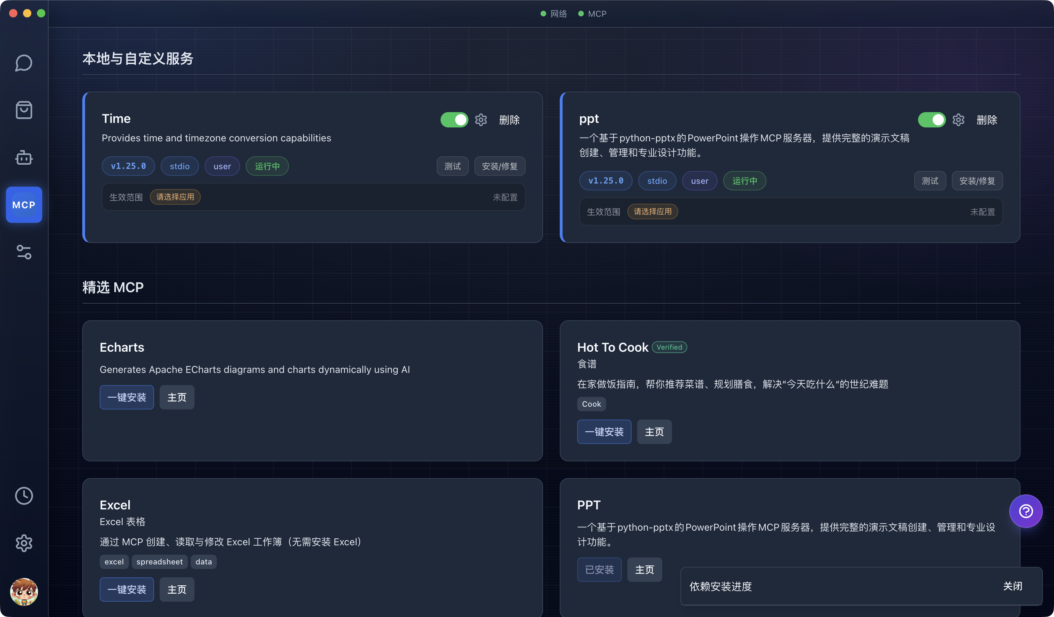Click the yellow minimize window button
The width and height of the screenshot is (1054, 617).
pos(27,13)
